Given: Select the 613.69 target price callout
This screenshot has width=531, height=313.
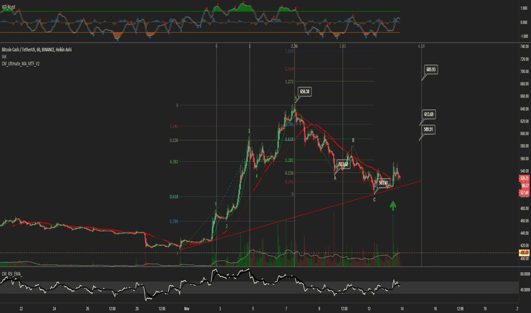Looking at the screenshot, I should pos(428,114).
